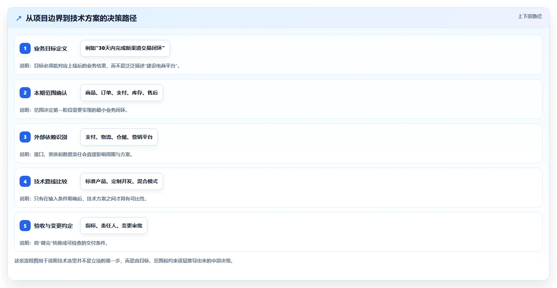Click the title 从项目边界到技术方案的决策路径
Image resolution: width=557 pixels, height=288 pixels.
coord(81,18)
